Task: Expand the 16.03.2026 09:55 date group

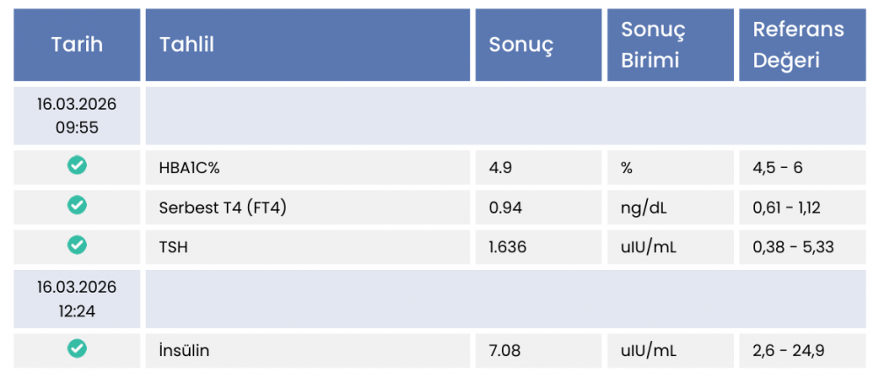Action: pos(76,116)
